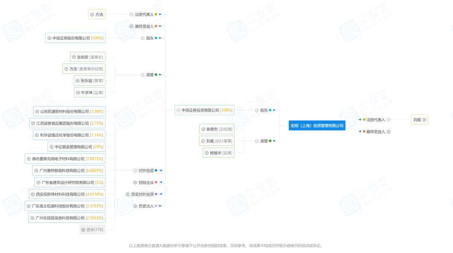Image resolution: width=453 pixels, height=253 pixels.
Task: Select 牛学坤 [监事] node
Action: [90, 92]
